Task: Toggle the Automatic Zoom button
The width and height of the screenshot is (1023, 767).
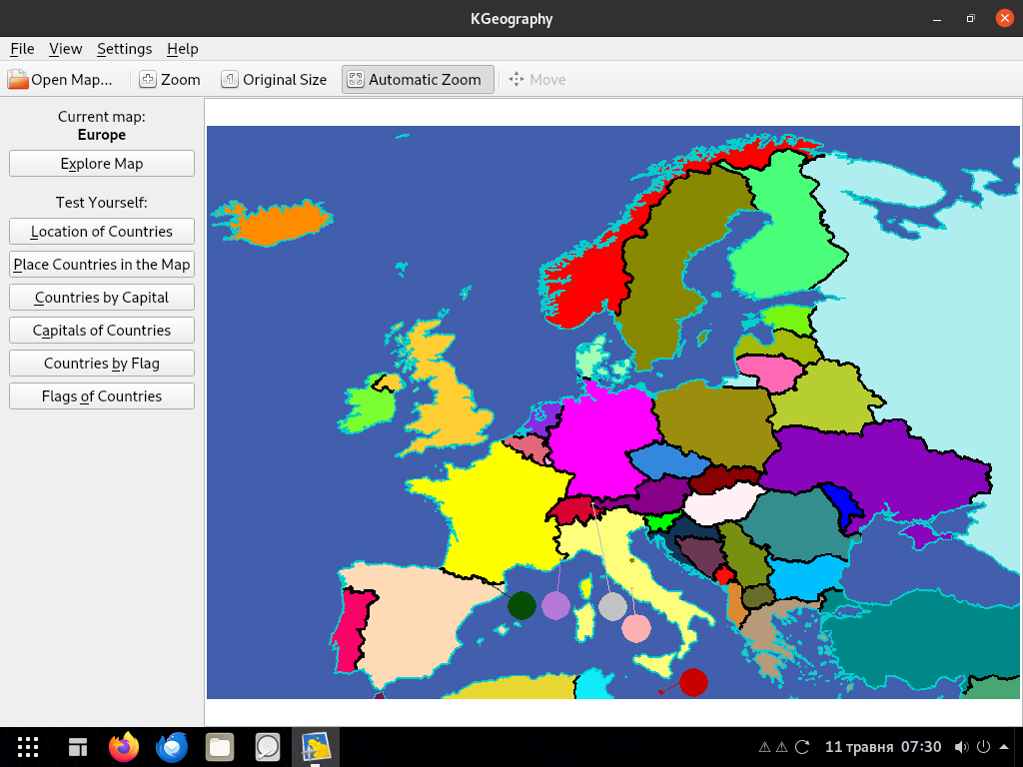Action: point(418,80)
